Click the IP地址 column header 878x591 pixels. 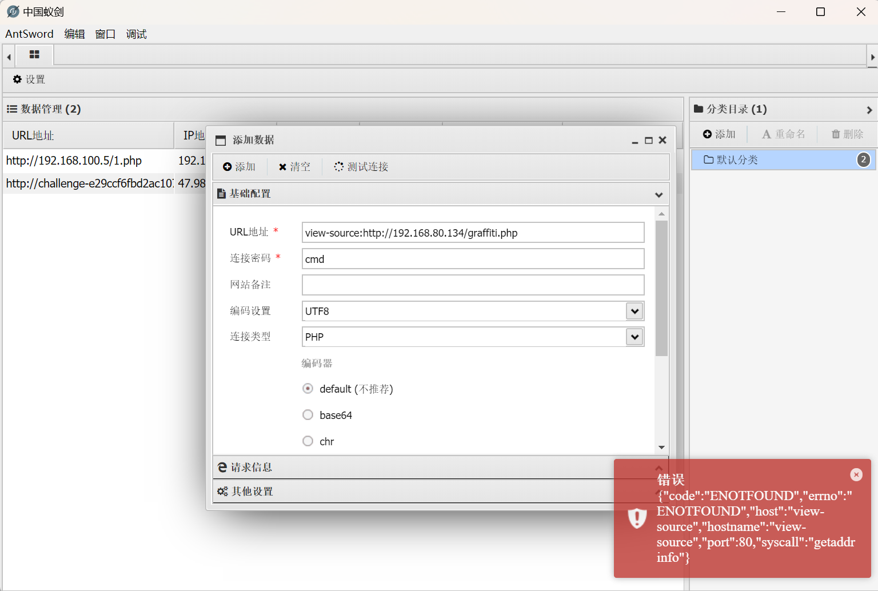coord(194,135)
